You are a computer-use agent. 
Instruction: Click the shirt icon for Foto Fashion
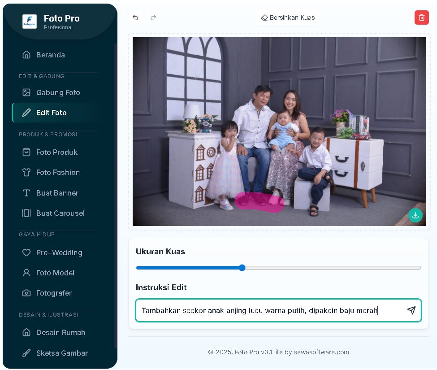coord(26,172)
